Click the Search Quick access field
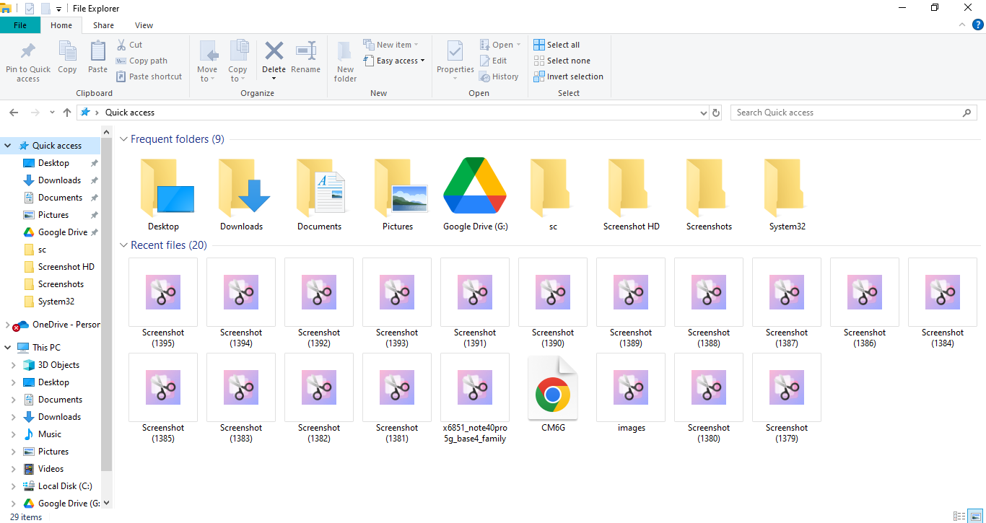986x523 pixels. click(x=845, y=113)
